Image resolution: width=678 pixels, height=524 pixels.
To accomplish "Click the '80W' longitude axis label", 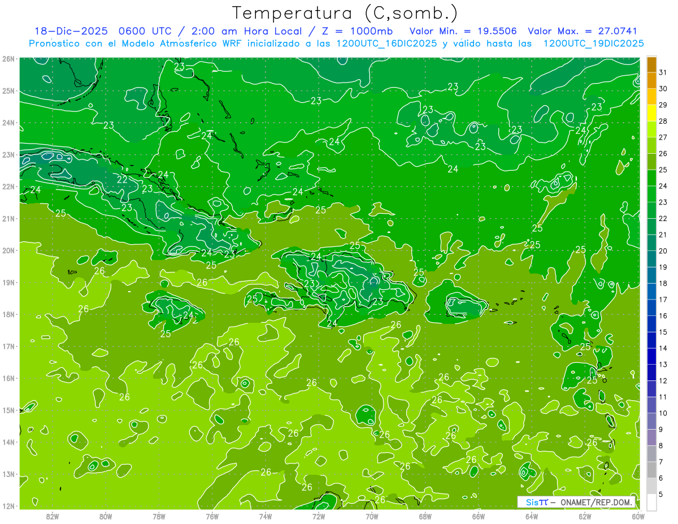I will (106, 516).
